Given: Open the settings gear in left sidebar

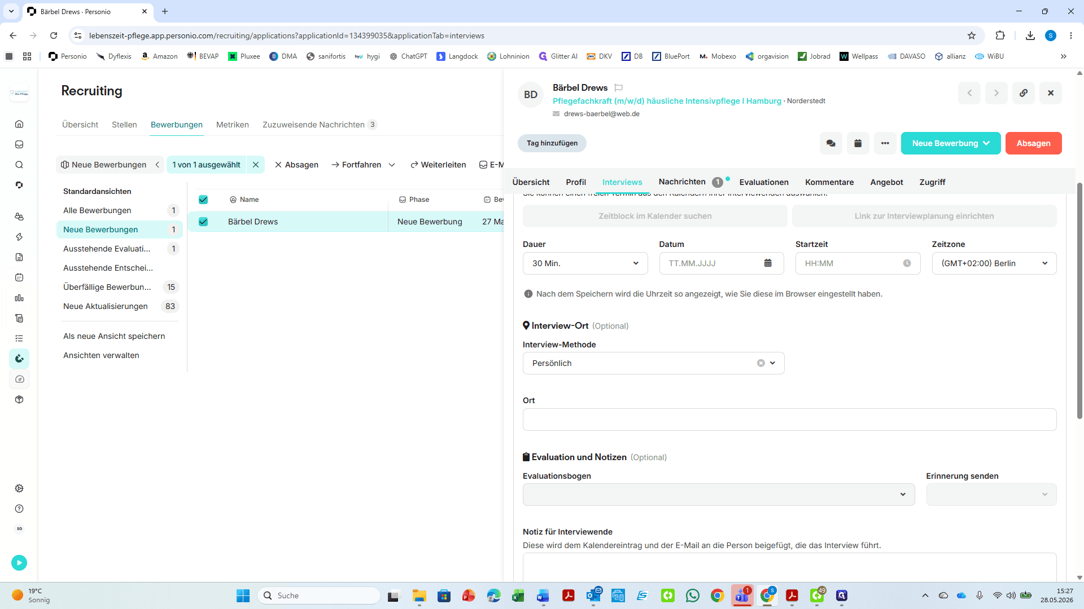Looking at the screenshot, I should (19, 488).
